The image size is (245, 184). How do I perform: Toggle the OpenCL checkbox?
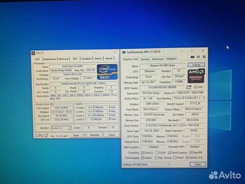(142, 153)
